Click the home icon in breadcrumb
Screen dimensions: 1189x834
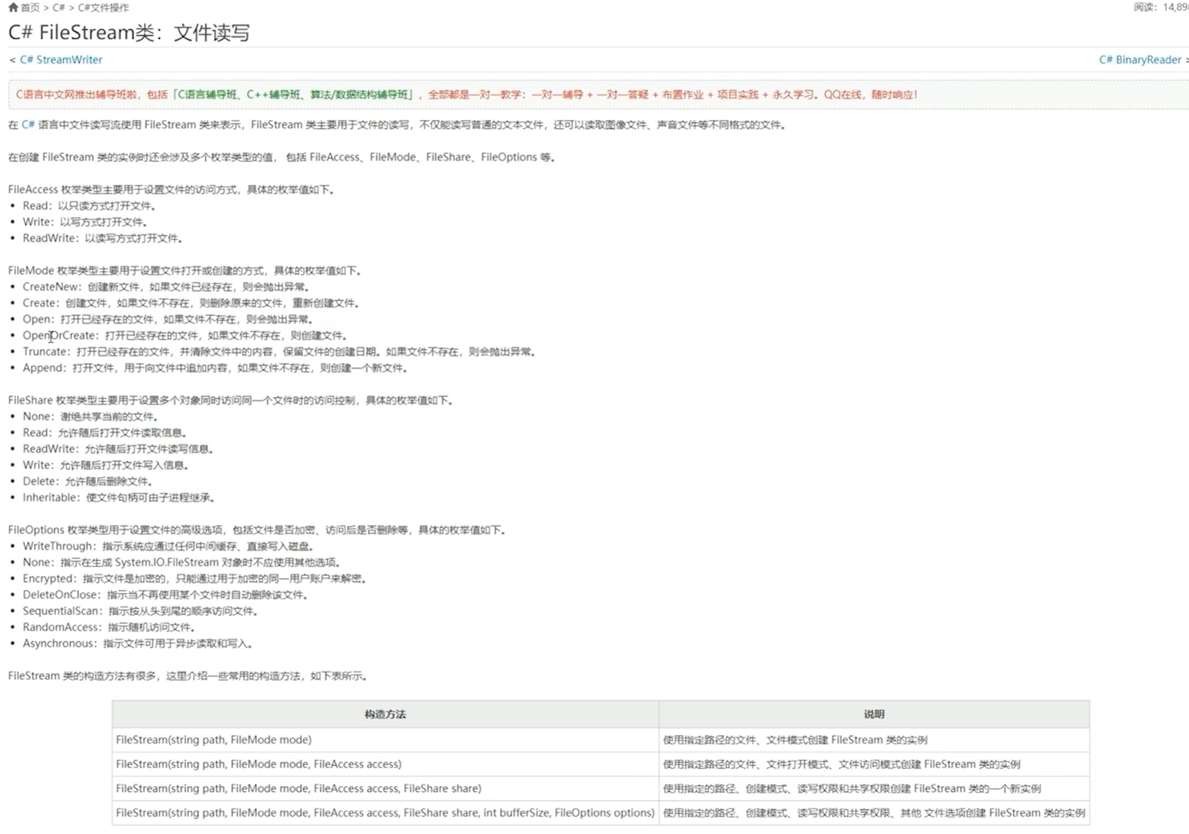tap(13, 7)
